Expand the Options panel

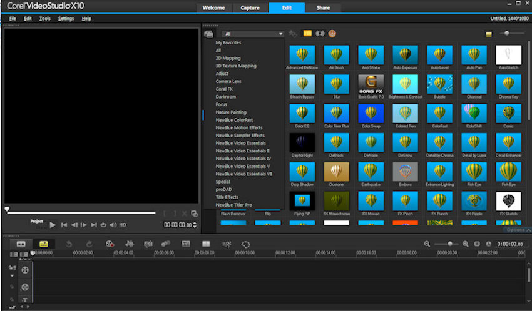tap(516, 230)
